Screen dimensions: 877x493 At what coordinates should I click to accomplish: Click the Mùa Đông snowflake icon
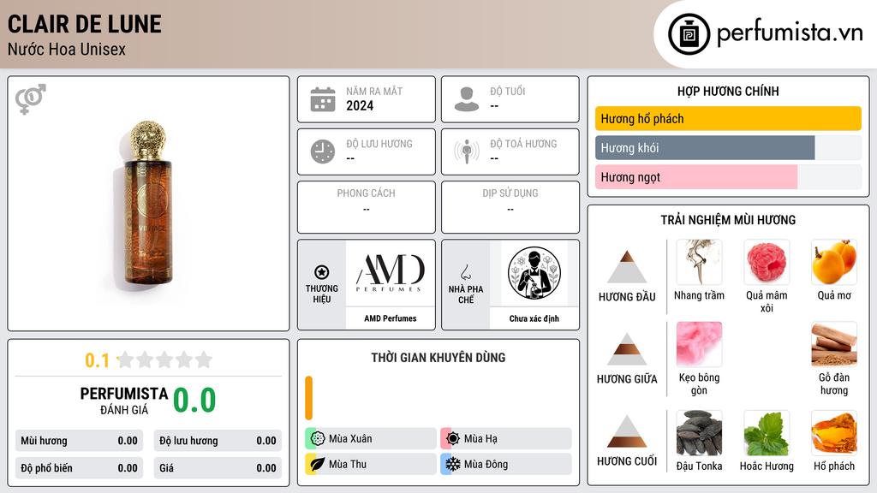tap(452, 465)
